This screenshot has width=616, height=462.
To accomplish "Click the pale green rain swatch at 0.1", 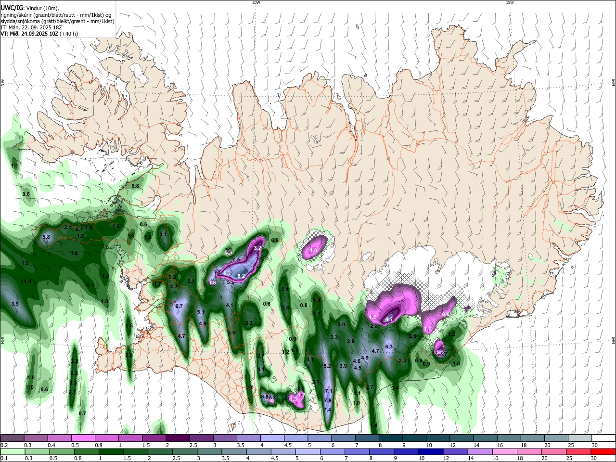I will tap(12, 451).
